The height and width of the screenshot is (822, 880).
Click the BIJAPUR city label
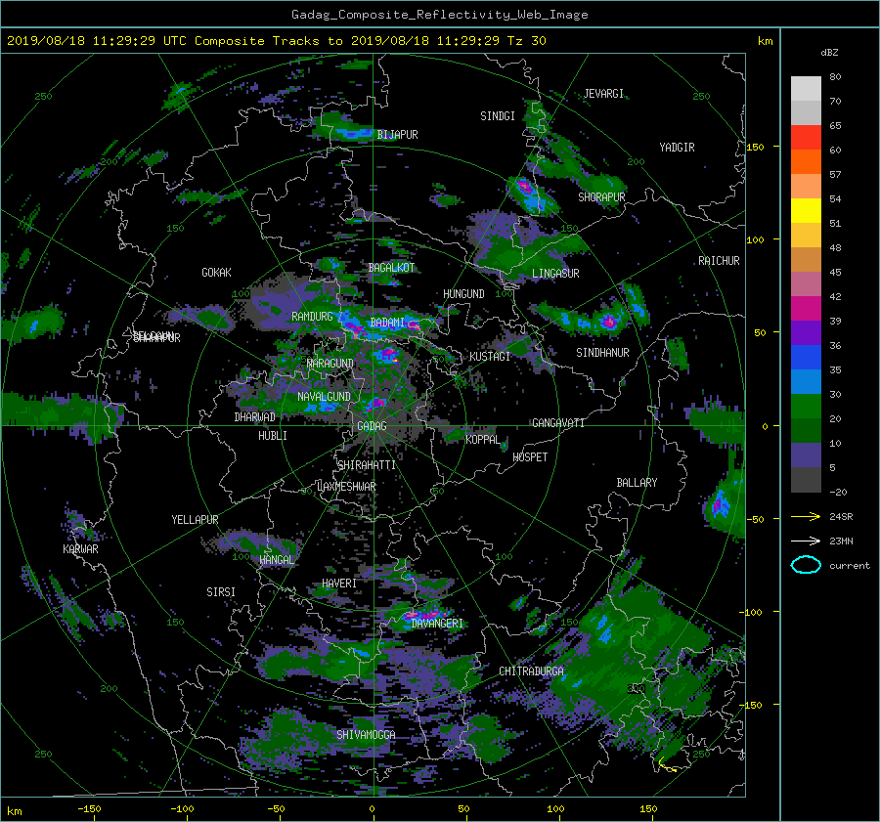[397, 135]
